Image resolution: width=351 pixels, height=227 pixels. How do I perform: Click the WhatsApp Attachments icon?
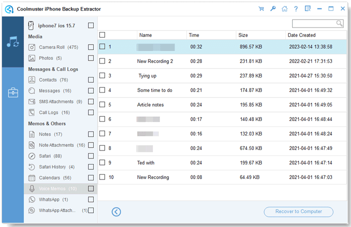(32, 210)
